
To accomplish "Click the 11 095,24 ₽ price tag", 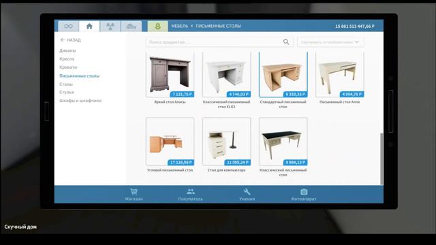I will pyautogui.click(x=238, y=162).
